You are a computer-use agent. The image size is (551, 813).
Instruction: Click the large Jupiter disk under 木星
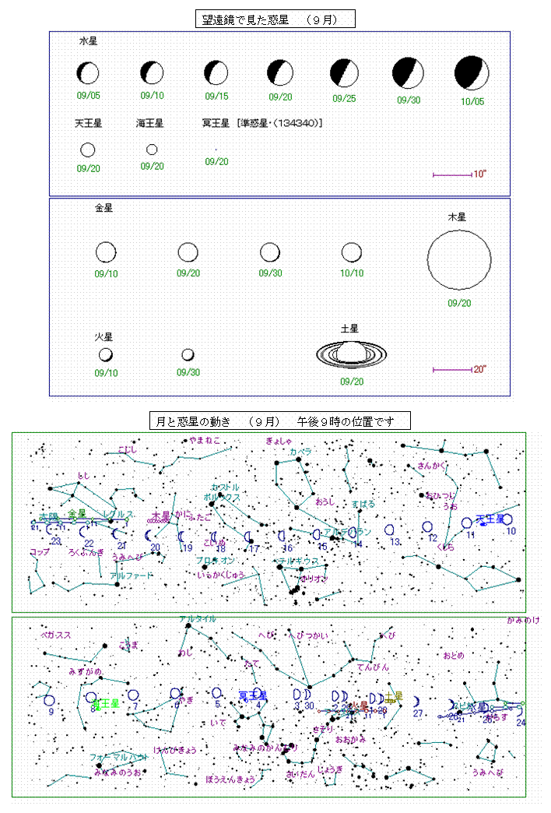[x=459, y=260]
